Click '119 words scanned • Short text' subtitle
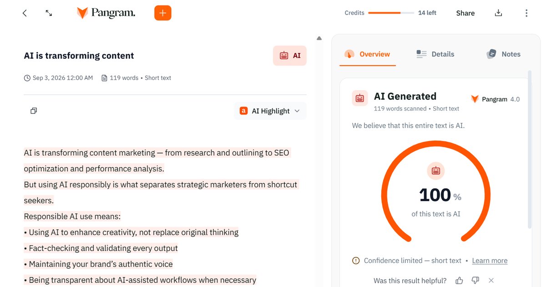This screenshot has width=546, height=287. tap(416, 109)
